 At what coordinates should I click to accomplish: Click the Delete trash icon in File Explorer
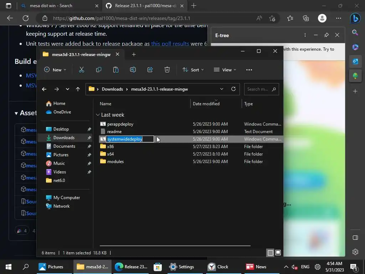point(167,70)
